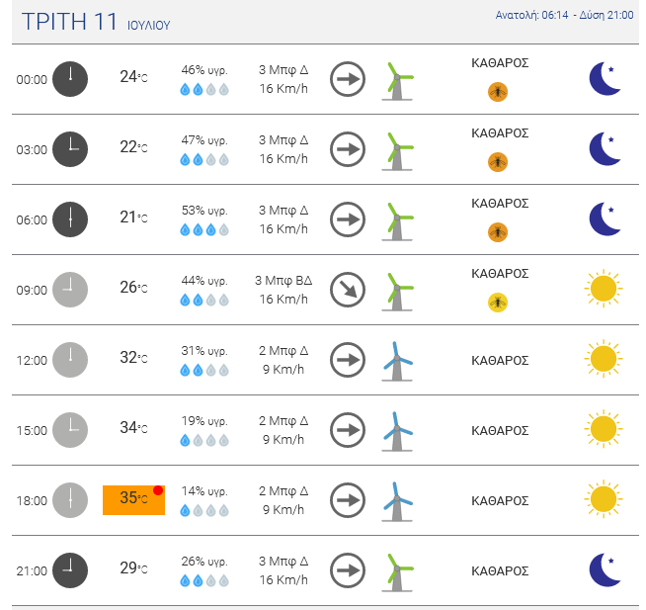Click the green windmill icon at 03:00

point(397,150)
